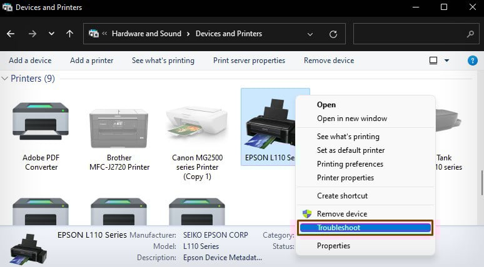Click the search magnifier icon
The image size is (484, 267).
click(x=470, y=34)
